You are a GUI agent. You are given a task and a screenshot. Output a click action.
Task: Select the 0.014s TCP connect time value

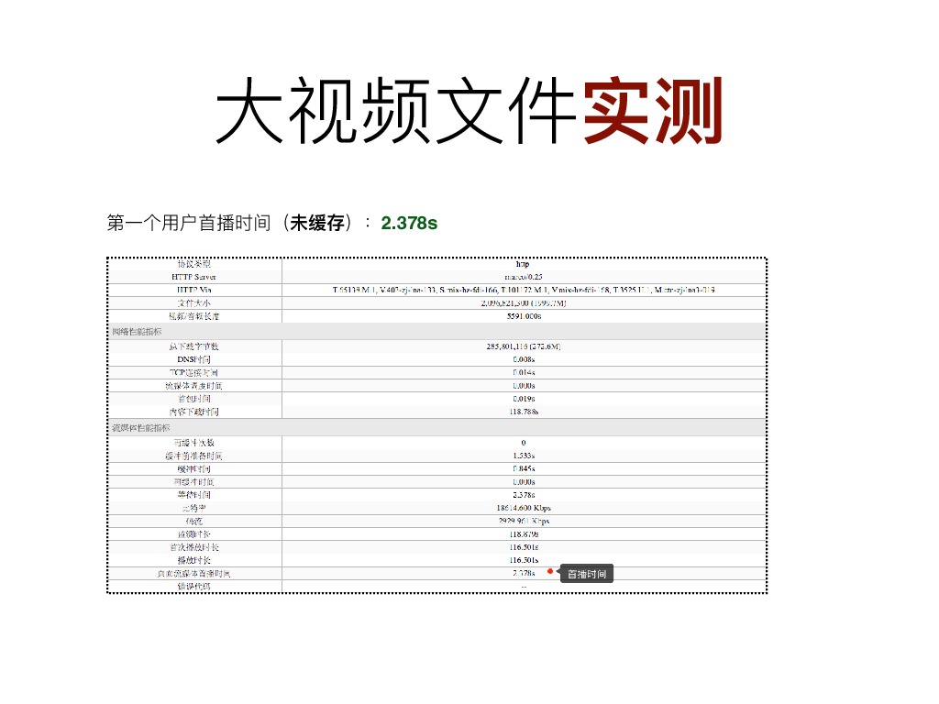click(524, 373)
